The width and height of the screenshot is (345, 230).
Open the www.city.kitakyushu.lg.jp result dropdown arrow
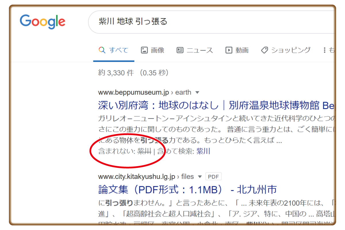[200, 177]
